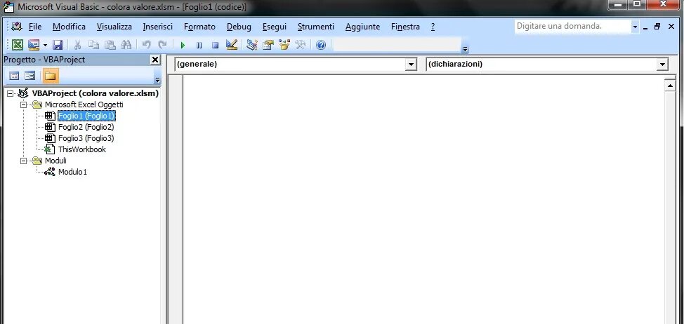Select the Moduli folder
The height and width of the screenshot is (324, 684).
55,161
